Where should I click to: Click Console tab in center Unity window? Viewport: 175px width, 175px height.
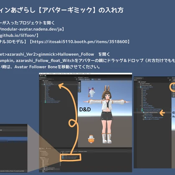[49, 148]
